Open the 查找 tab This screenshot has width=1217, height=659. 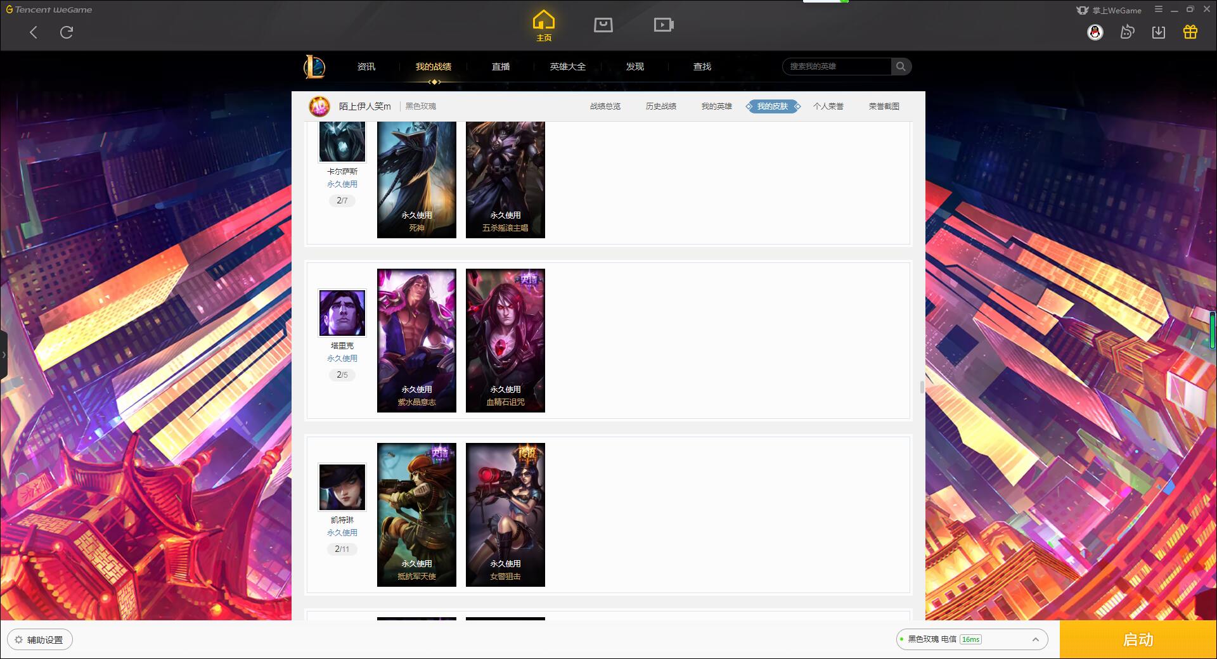coord(702,67)
